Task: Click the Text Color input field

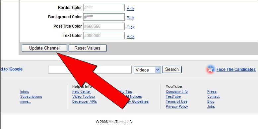Action: pos(104,36)
